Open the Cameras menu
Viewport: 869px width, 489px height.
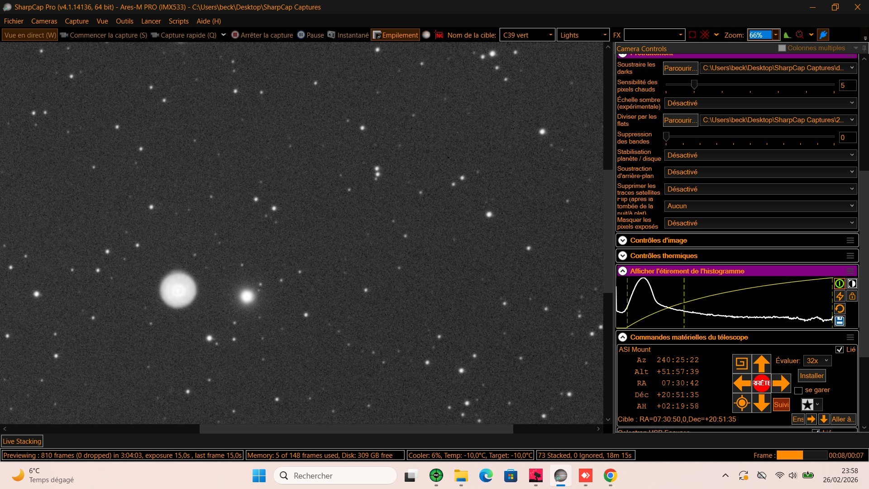point(44,21)
